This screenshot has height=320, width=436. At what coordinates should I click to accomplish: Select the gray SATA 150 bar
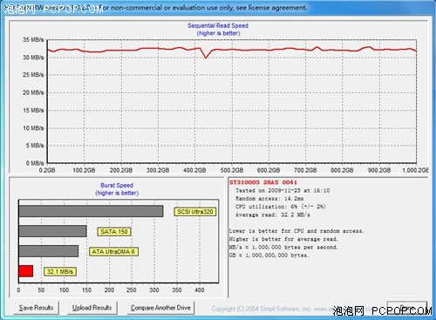click(x=52, y=231)
